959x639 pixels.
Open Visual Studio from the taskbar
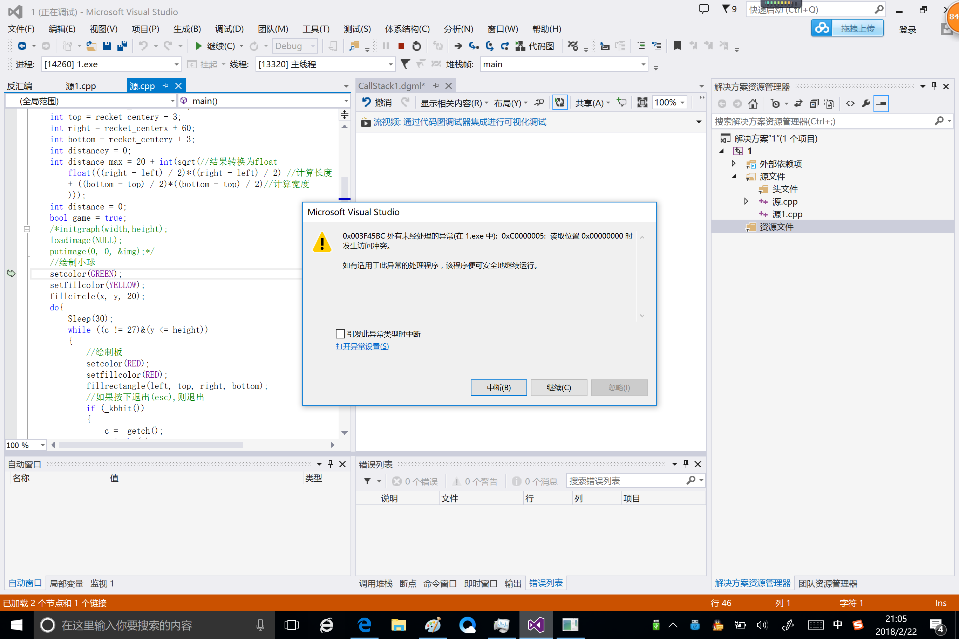click(536, 625)
